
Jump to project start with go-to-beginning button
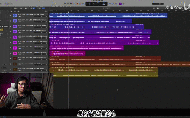tap(71, 4)
